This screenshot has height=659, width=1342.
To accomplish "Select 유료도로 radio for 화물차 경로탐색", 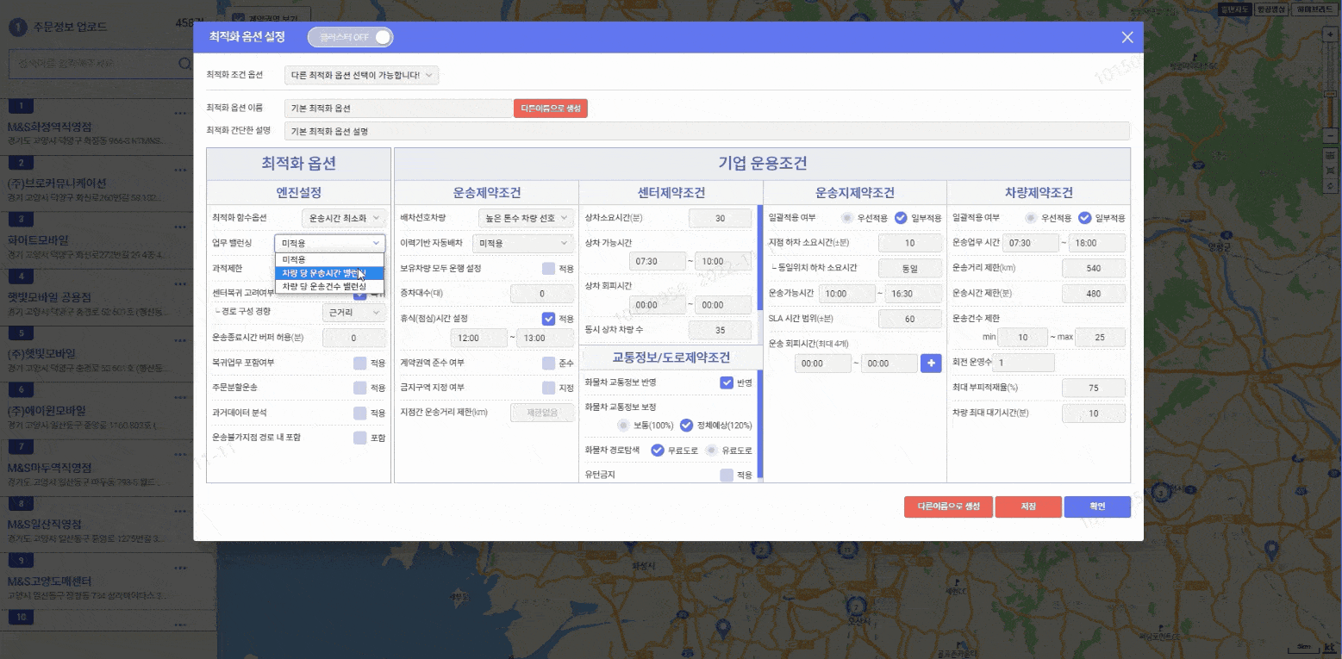I will pyautogui.click(x=711, y=451).
